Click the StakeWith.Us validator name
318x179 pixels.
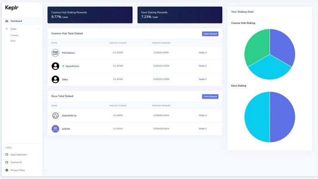(69, 116)
